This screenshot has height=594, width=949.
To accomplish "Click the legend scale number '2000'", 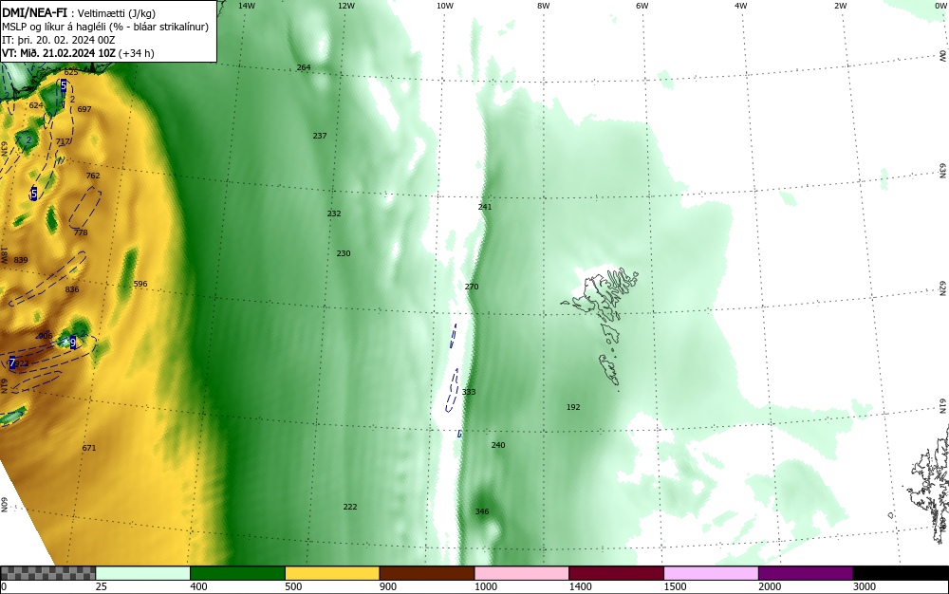I will pos(770,586).
